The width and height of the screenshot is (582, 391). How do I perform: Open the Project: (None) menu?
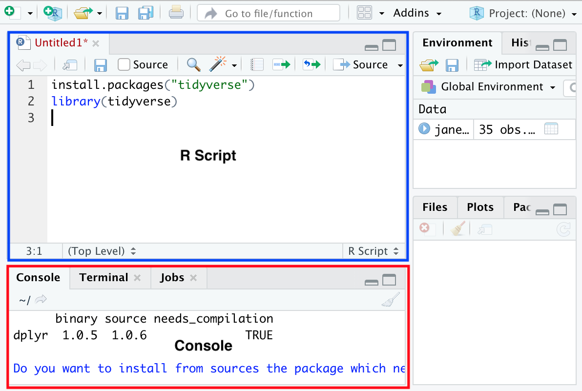[x=522, y=13]
